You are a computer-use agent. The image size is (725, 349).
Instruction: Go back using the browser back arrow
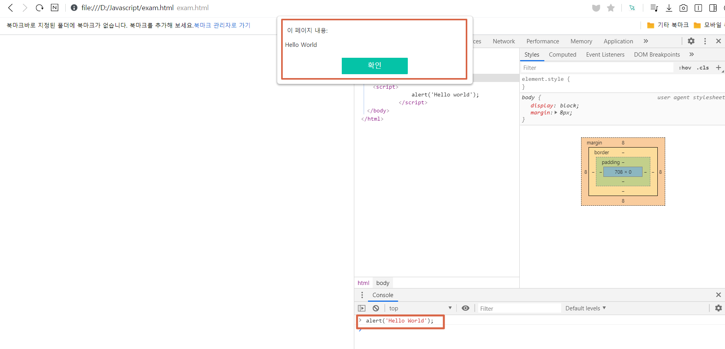(11, 8)
